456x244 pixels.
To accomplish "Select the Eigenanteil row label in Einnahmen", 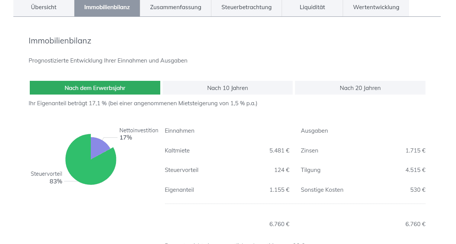I will click(179, 190).
